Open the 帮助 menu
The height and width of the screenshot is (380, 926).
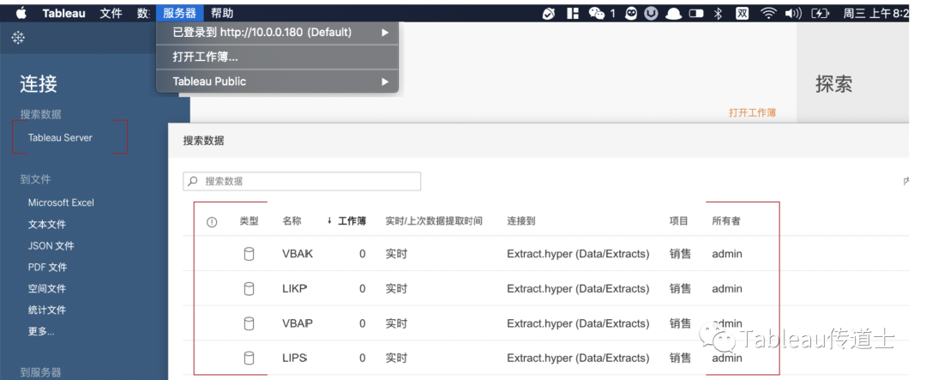coord(222,13)
